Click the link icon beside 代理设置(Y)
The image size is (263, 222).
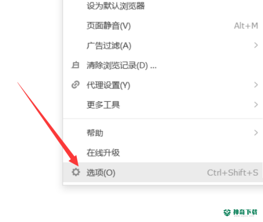point(76,85)
